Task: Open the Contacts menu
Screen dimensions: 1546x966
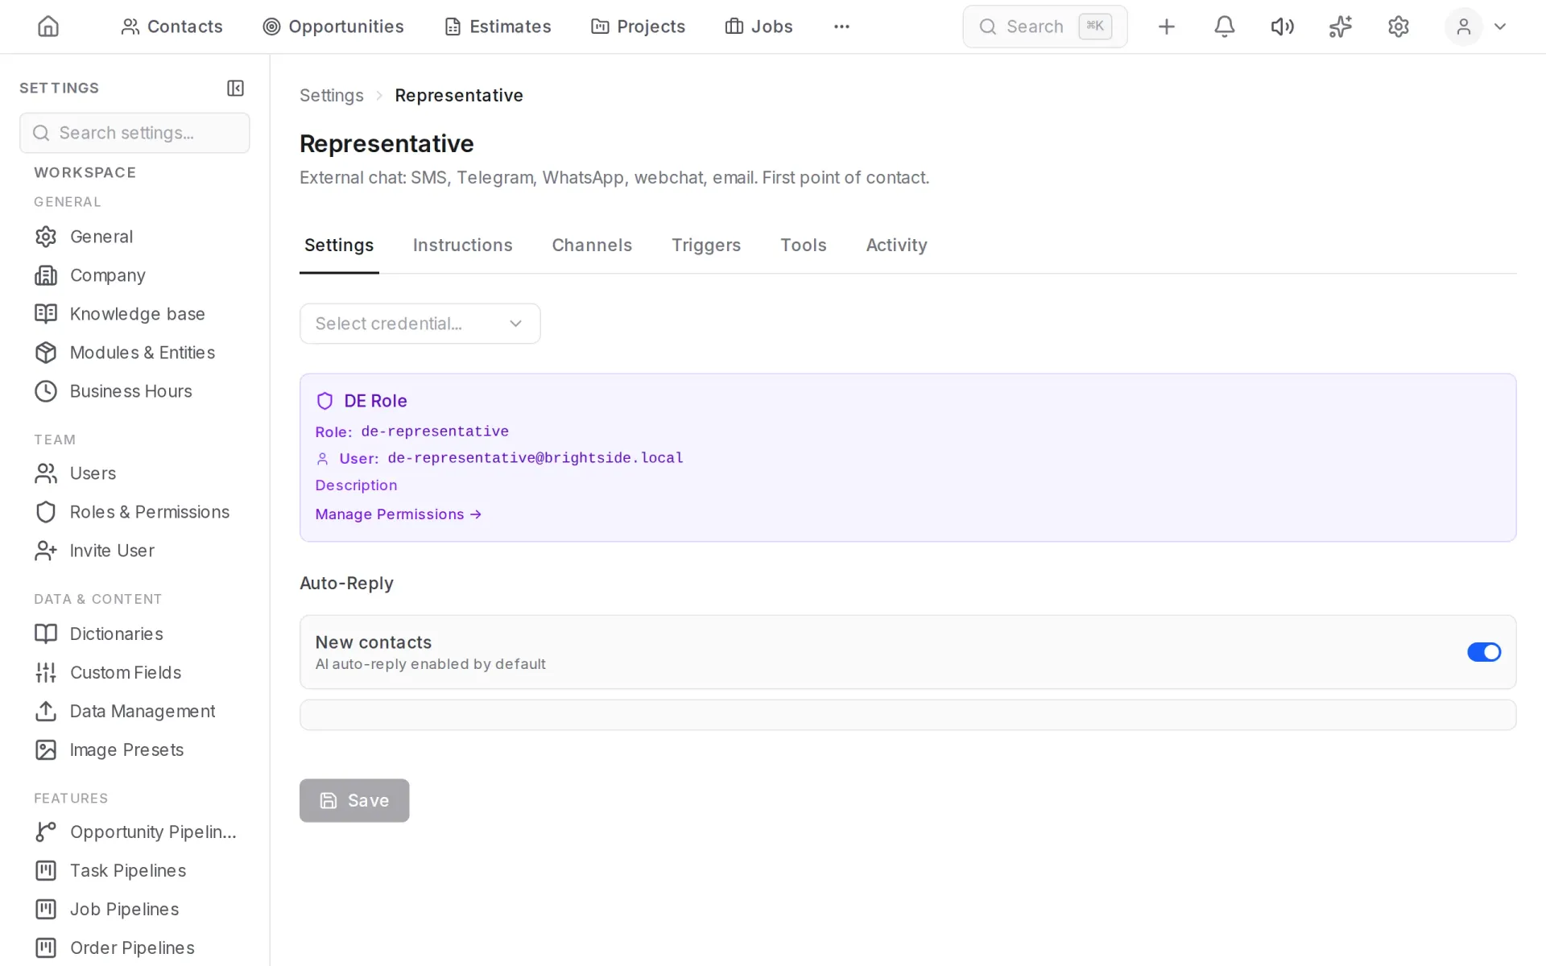Action: [172, 27]
